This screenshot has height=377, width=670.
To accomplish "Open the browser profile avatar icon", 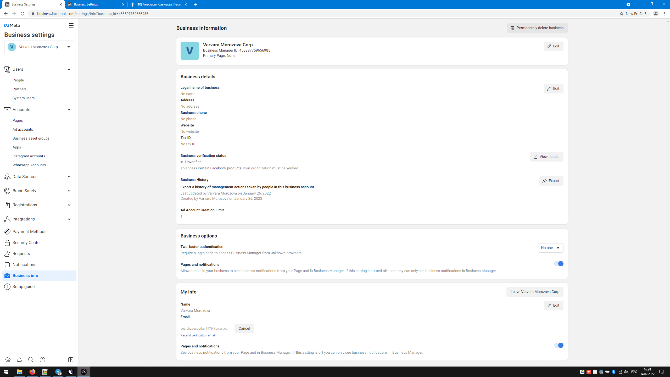I will pyautogui.click(x=656, y=14).
